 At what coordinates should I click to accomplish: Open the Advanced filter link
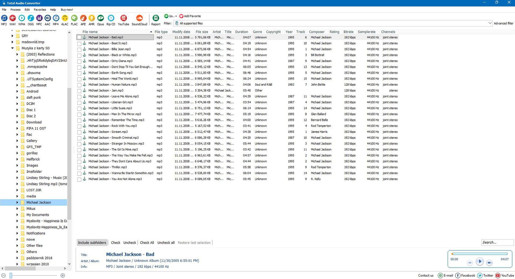click(504, 23)
